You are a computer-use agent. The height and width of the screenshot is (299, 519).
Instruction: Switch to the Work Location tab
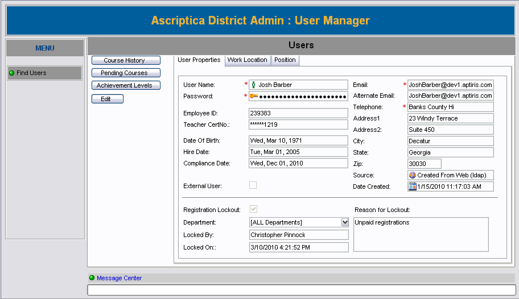(x=247, y=60)
